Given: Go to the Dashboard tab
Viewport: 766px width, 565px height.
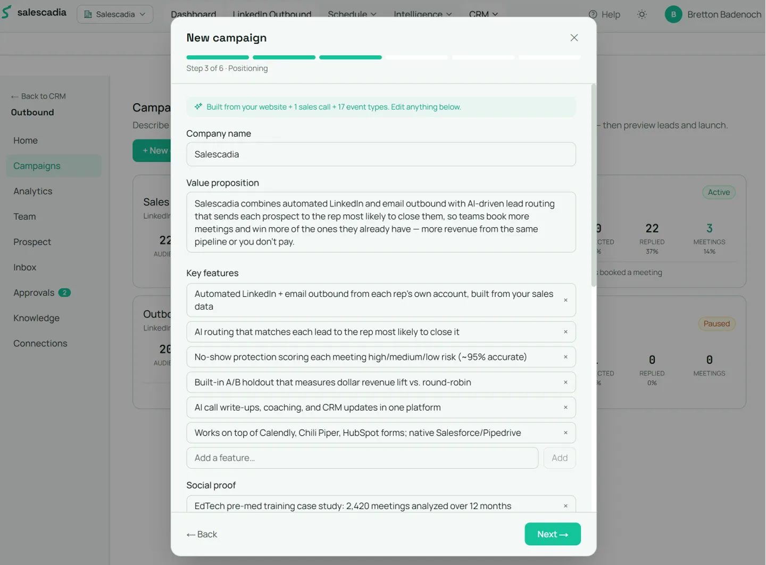Looking at the screenshot, I should [194, 14].
